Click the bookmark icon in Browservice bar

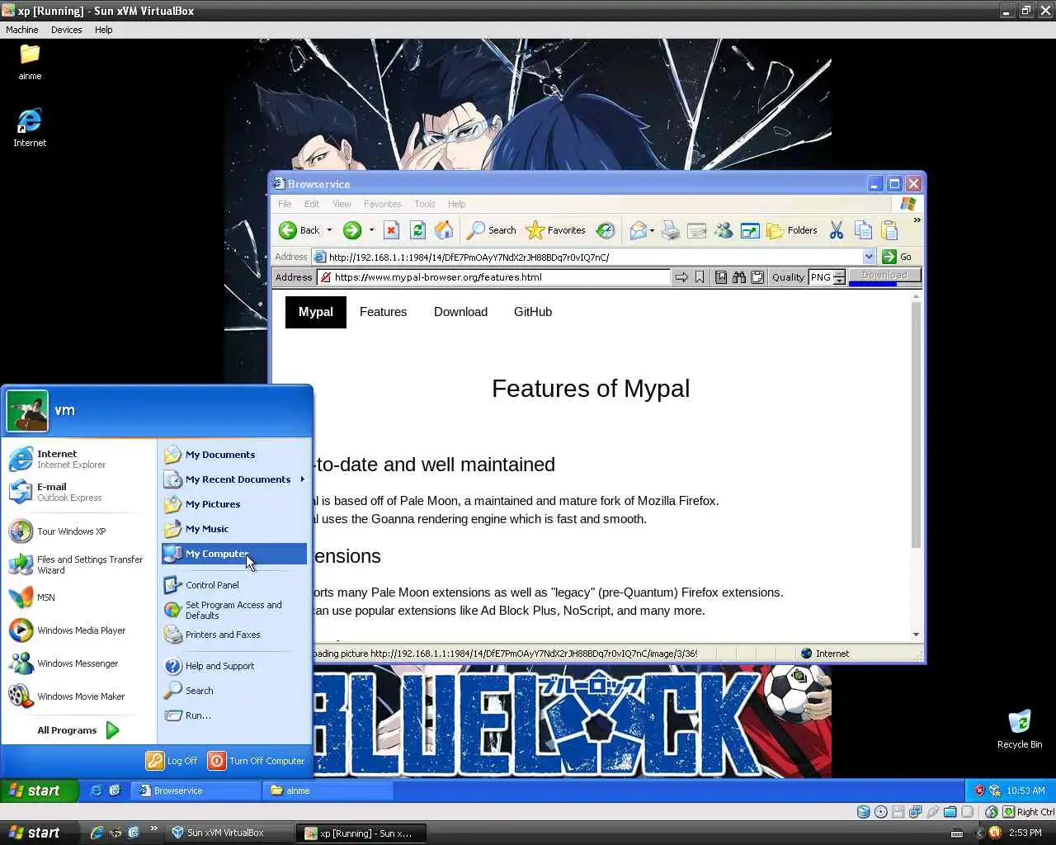tap(700, 277)
